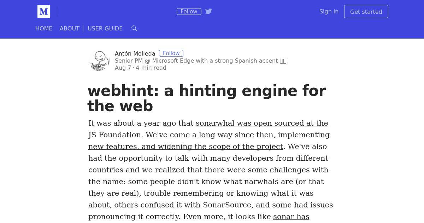Follow Antón Molleda using the Follow button
This screenshot has height=223, width=424.
[171, 53]
